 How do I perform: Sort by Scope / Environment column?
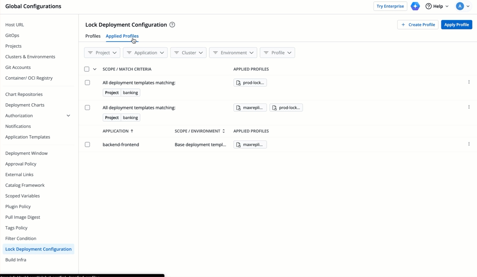point(223,131)
